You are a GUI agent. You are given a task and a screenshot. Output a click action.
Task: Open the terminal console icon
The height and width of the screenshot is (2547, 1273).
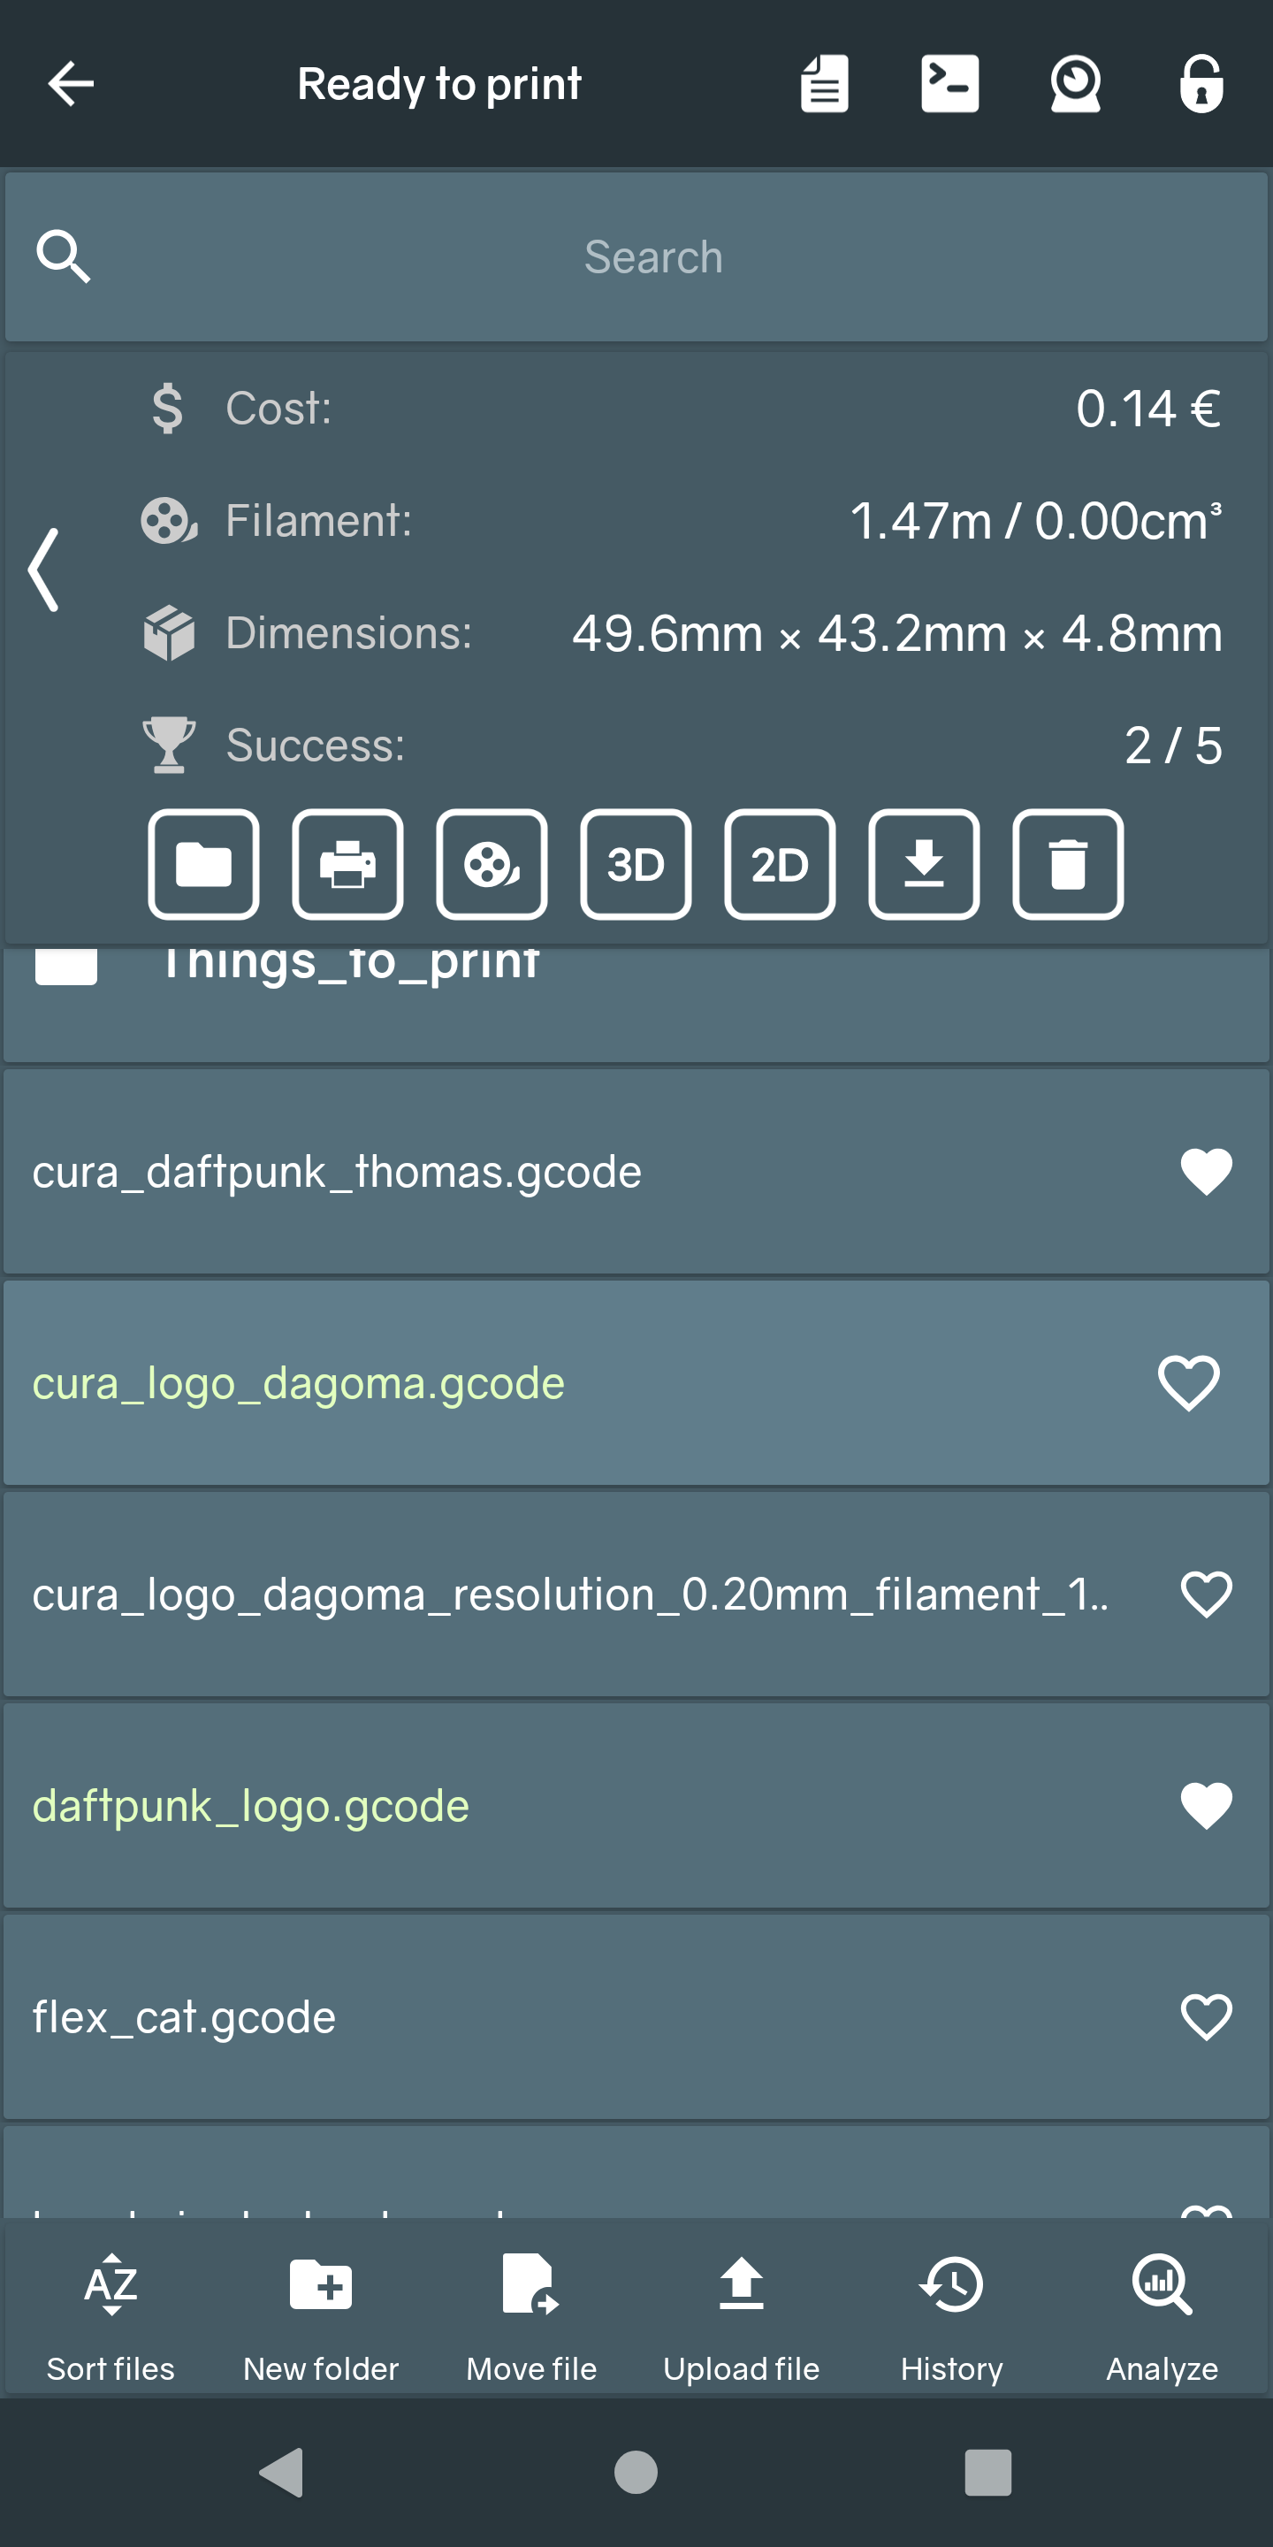[x=949, y=84]
